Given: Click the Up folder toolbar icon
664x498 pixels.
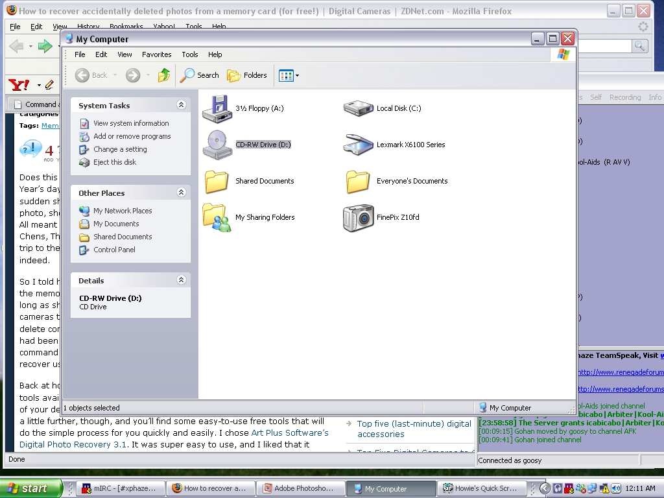Looking at the screenshot, I should [164, 75].
